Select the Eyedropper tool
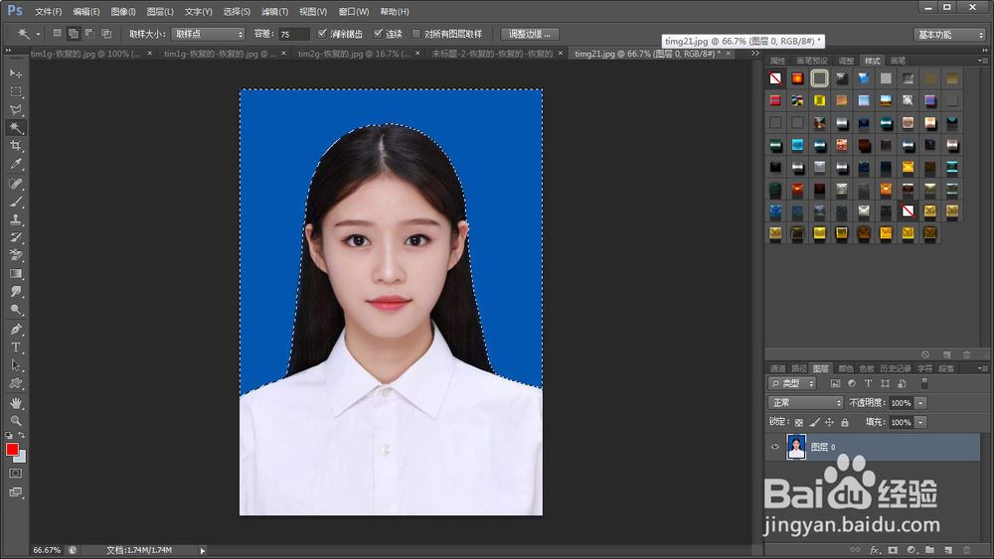 (16, 164)
